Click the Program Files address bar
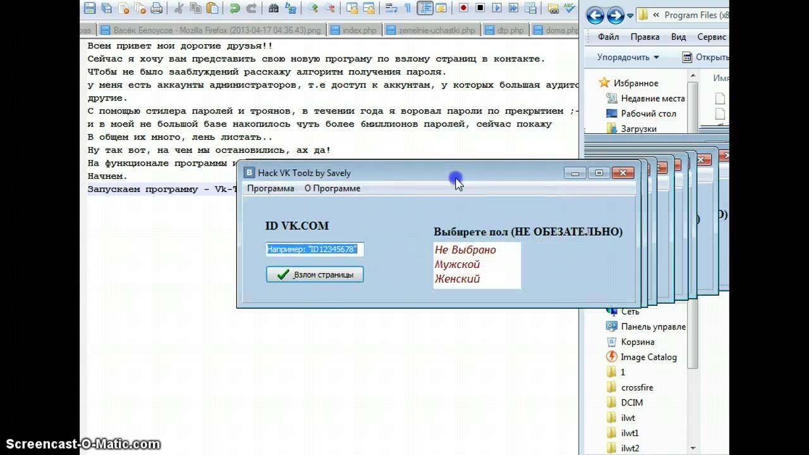809x455 pixels. tap(682, 15)
